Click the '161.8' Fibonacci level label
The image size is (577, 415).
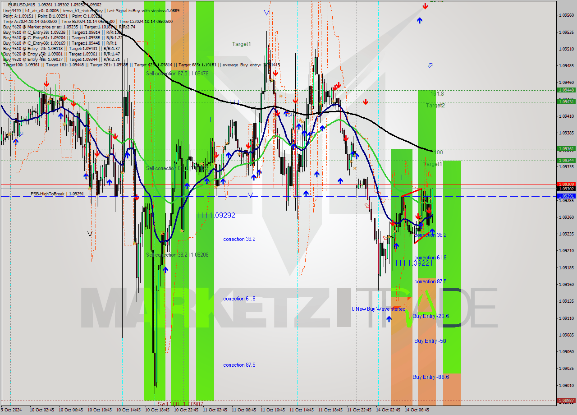(x=437, y=94)
